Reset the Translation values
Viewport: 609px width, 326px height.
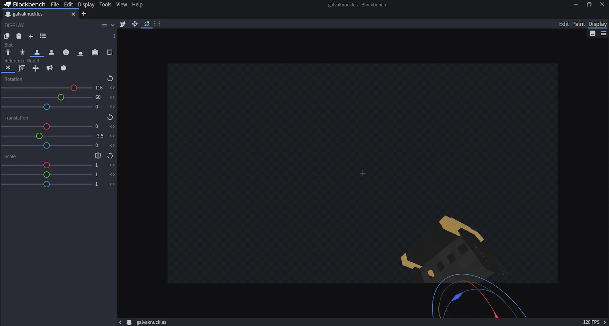point(110,117)
